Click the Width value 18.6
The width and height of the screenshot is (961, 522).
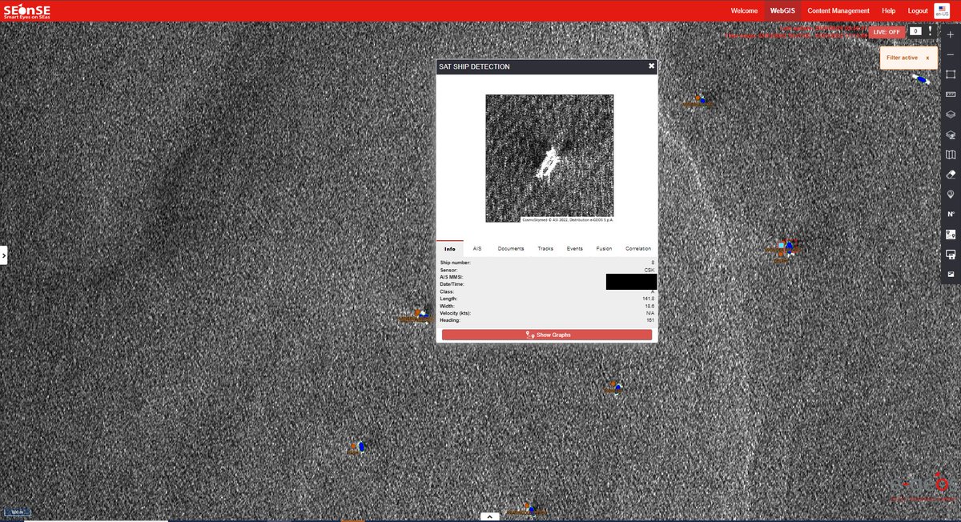(649, 306)
